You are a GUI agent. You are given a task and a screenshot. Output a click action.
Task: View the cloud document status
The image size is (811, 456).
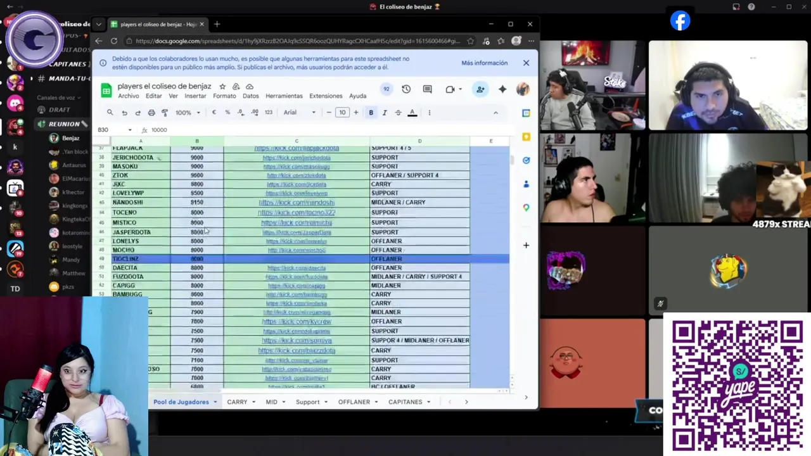250,86
